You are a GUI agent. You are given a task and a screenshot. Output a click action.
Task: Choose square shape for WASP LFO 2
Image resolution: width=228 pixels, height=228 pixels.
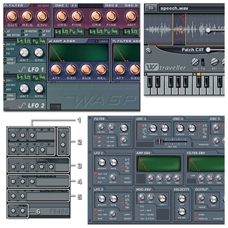[28, 77]
